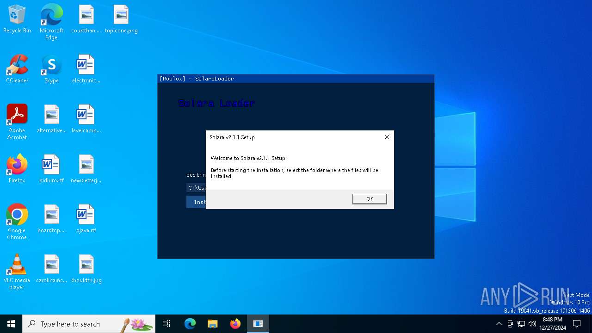Screen dimensions: 592x333
Task: Open Microsoft Edge desktop shortcut
Action: pos(51,22)
